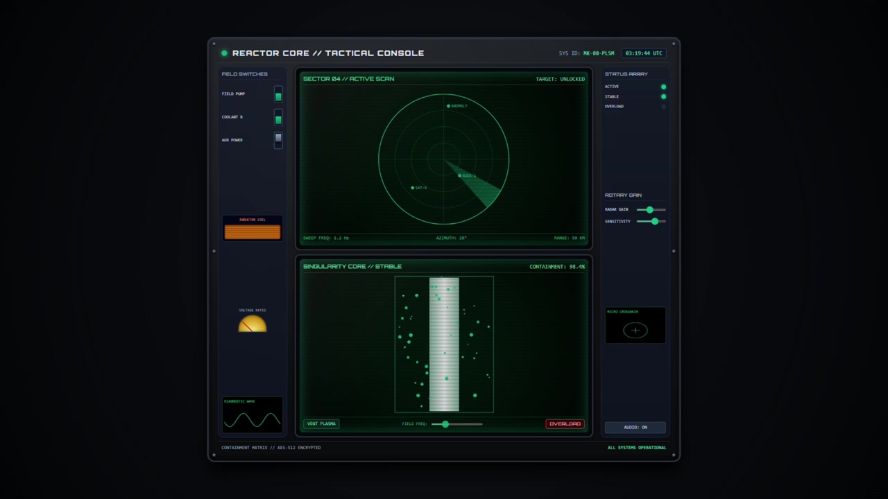Screen dimensions: 888x499
Task: Click the Field Switches panel title
Action: (x=244, y=74)
